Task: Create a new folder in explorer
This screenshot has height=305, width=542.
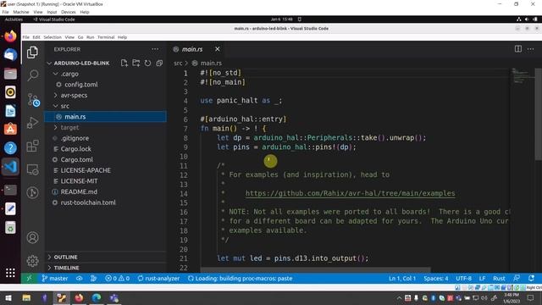Action: click(x=136, y=63)
